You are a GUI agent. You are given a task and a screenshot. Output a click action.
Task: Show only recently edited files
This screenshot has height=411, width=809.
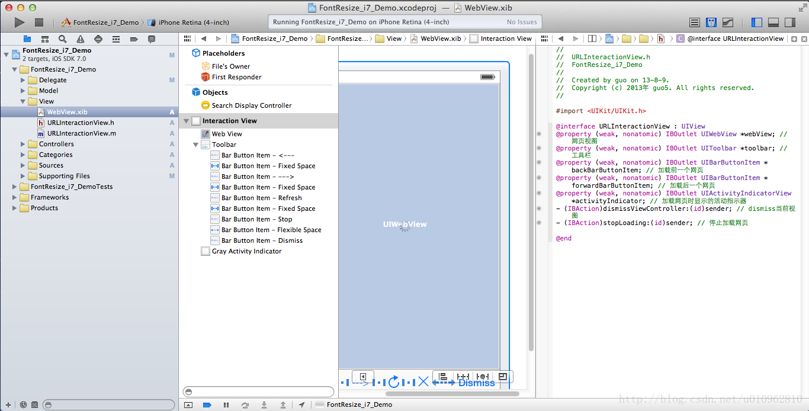23,405
